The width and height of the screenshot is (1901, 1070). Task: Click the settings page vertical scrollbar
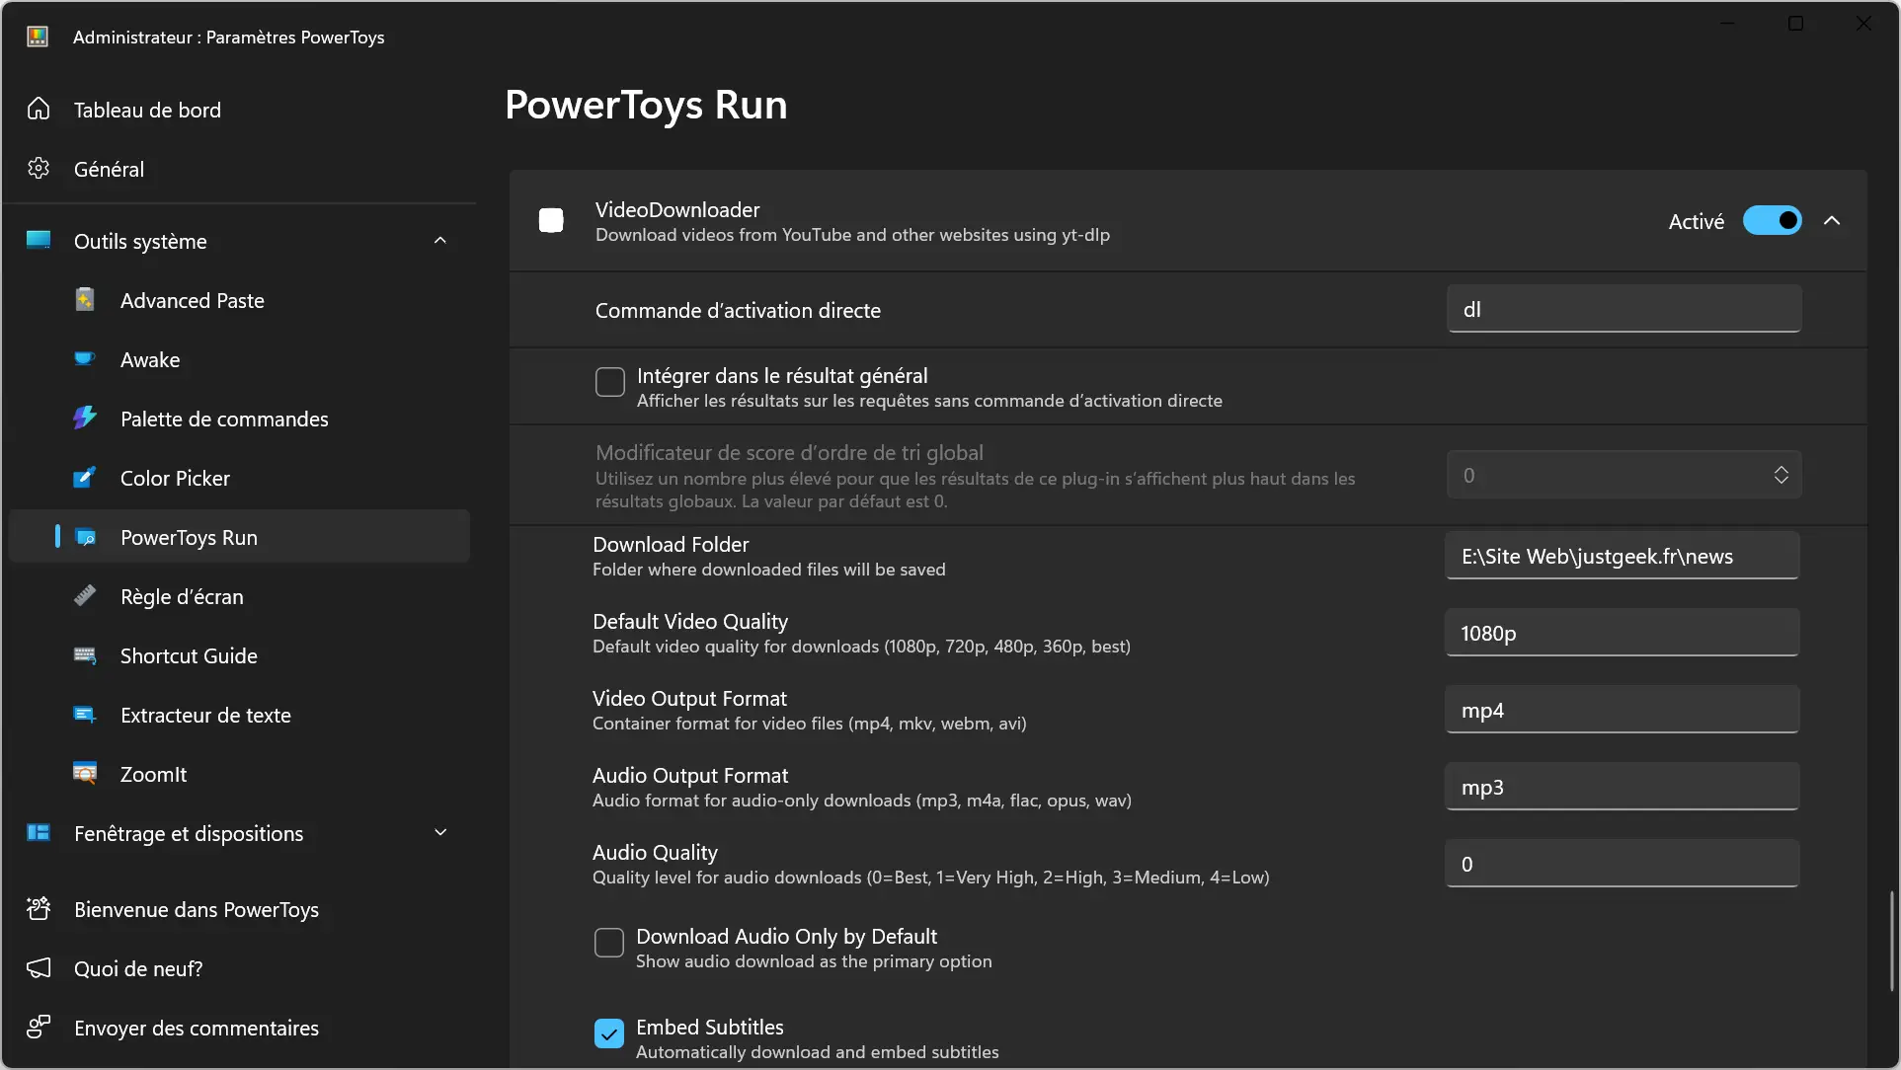[1891, 941]
